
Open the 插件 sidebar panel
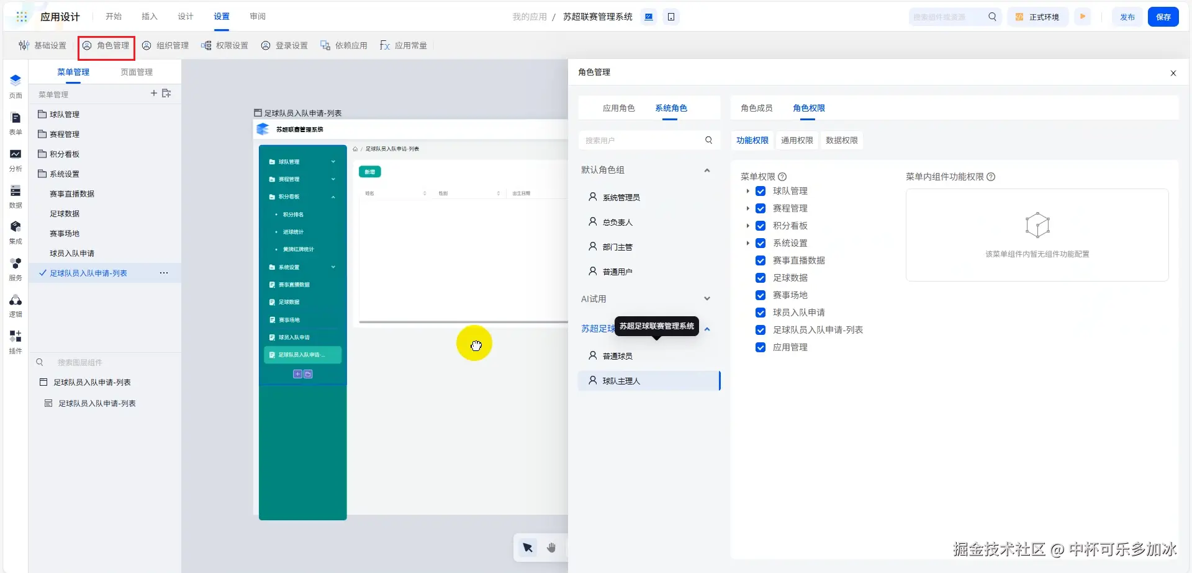click(16, 342)
